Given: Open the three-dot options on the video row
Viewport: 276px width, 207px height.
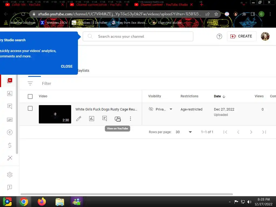Looking at the screenshot, I should tap(130, 119).
